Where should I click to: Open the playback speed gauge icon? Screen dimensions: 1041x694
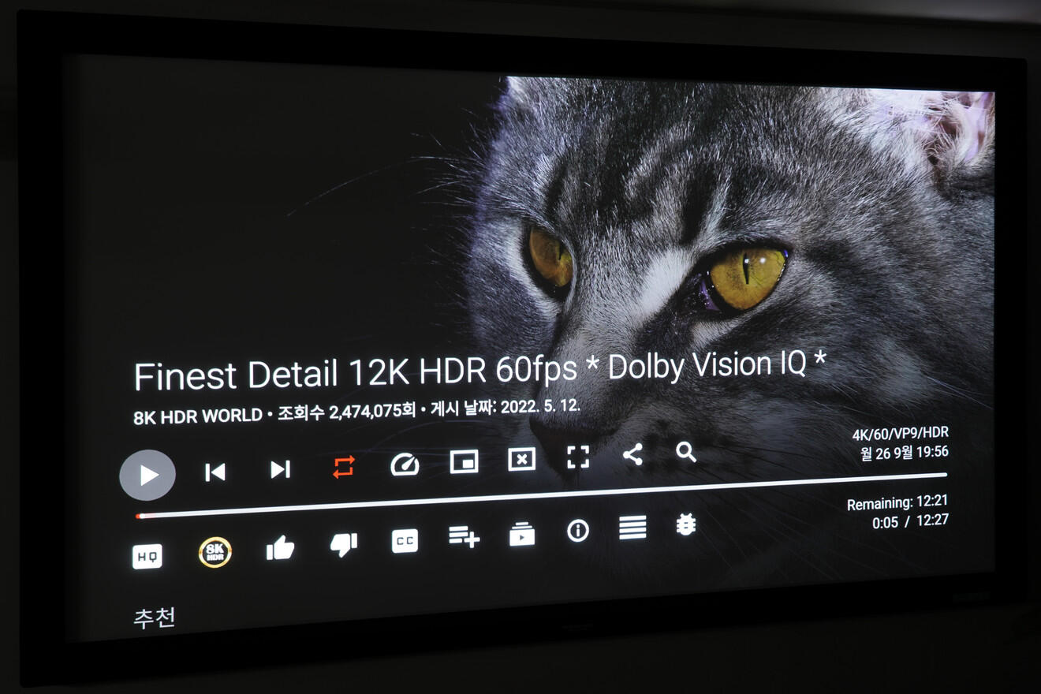(x=405, y=465)
